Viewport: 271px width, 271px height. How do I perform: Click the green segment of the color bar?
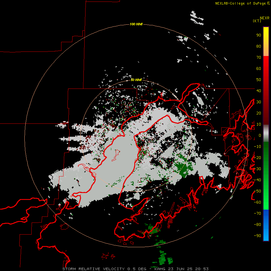coord(266,176)
